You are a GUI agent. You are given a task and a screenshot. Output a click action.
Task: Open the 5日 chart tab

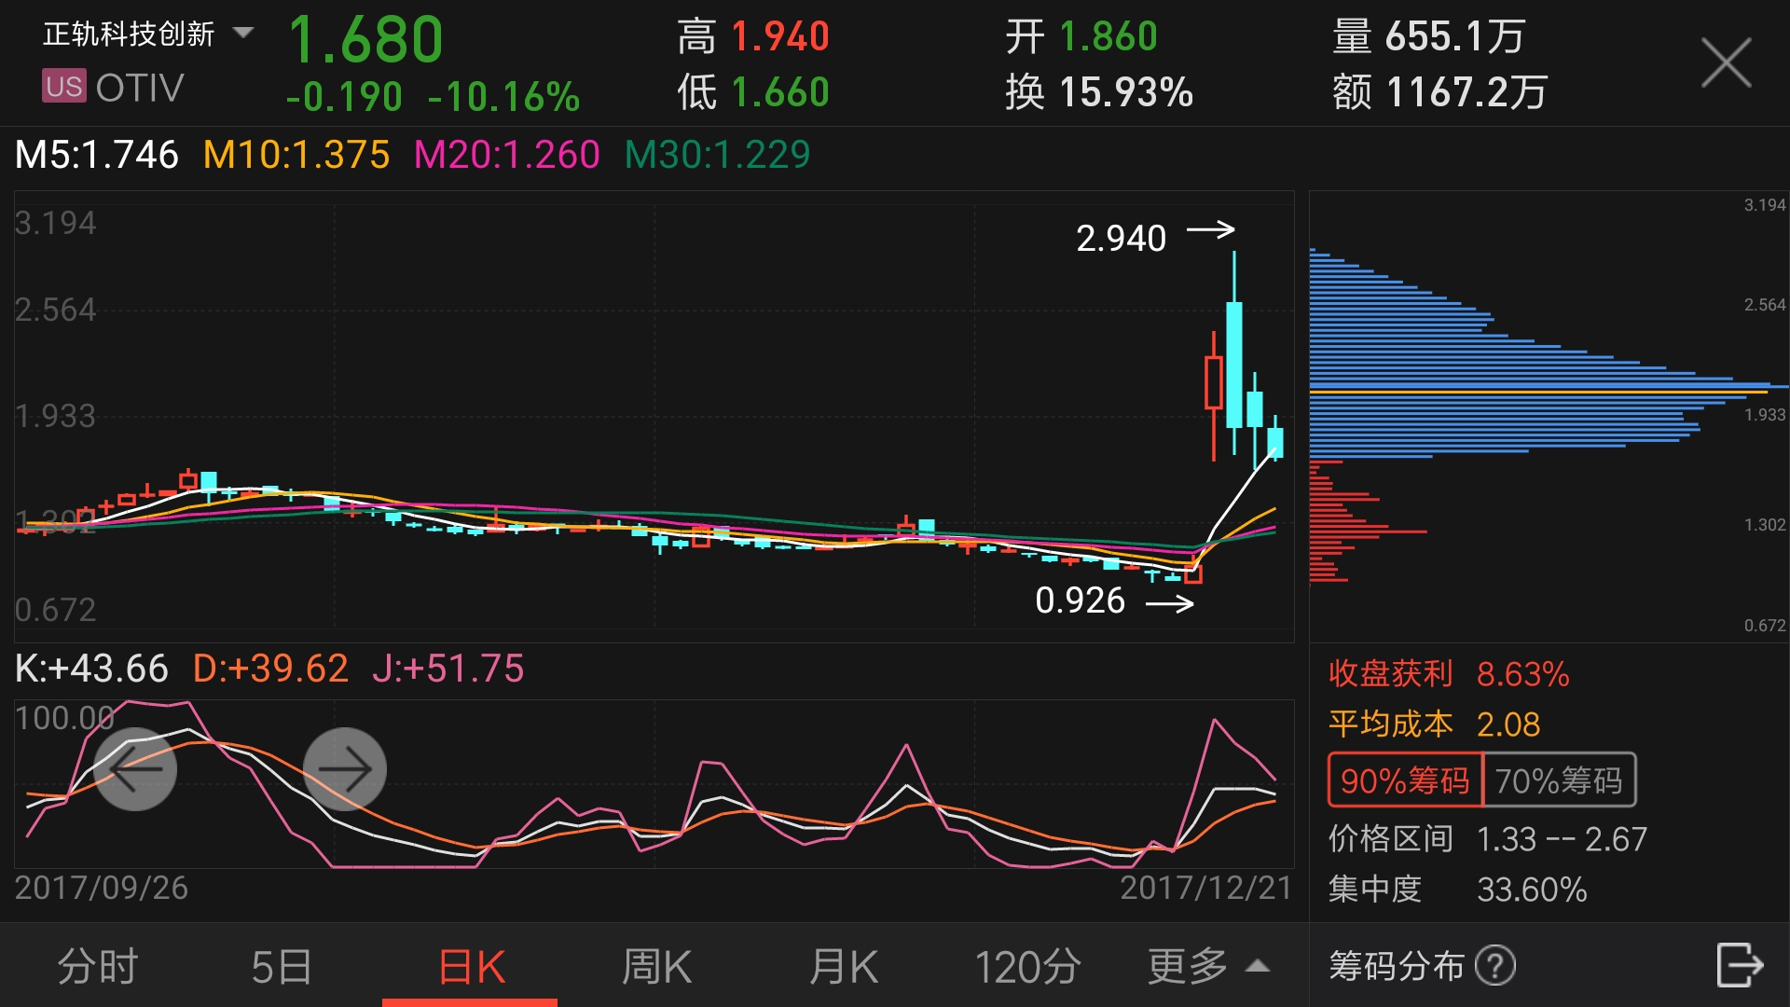click(281, 966)
